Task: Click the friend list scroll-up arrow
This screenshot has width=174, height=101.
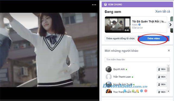Action: click(x=168, y=66)
